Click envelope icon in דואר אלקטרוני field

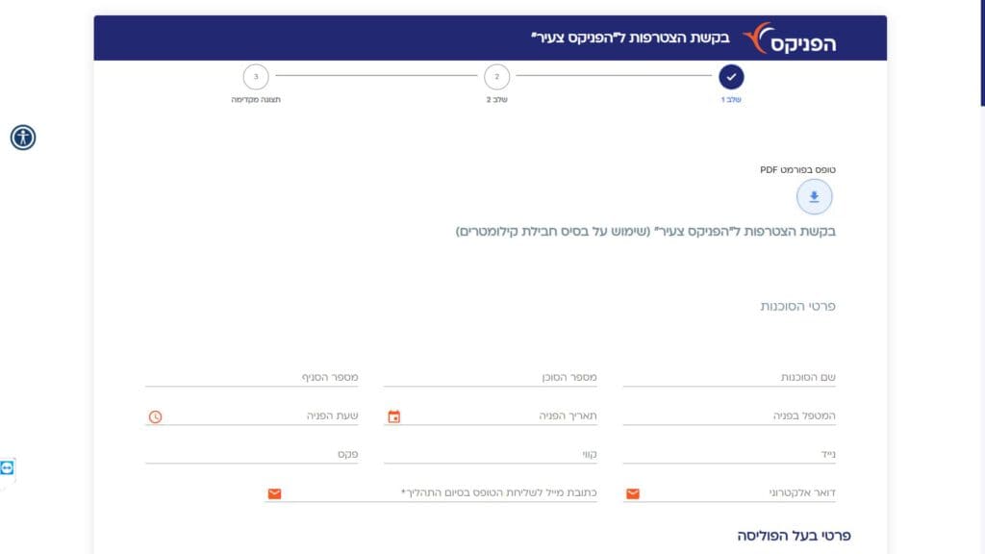[x=633, y=493]
